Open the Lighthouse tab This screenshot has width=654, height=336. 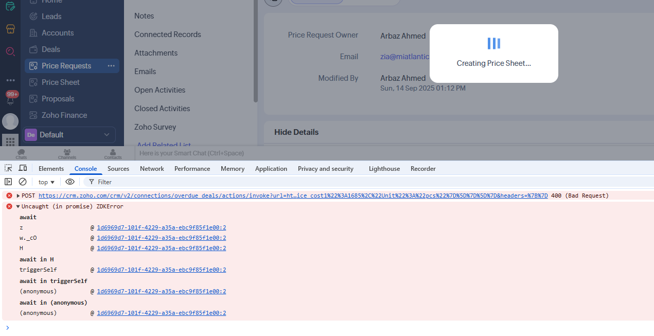[x=384, y=169]
